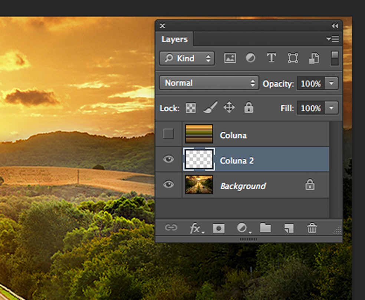Open the Opacity slider dropdown arrow
365x300 pixels.
point(331,84)
